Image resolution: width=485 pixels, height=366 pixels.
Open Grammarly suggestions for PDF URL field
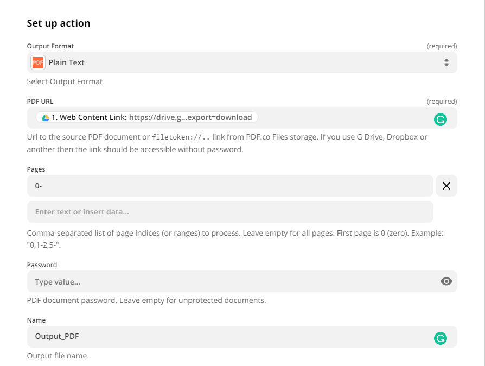(441, 119)
